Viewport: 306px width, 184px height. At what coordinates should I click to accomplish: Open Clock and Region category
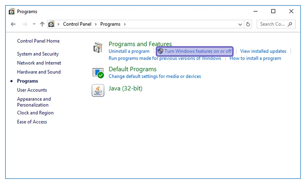coord(35,113)
